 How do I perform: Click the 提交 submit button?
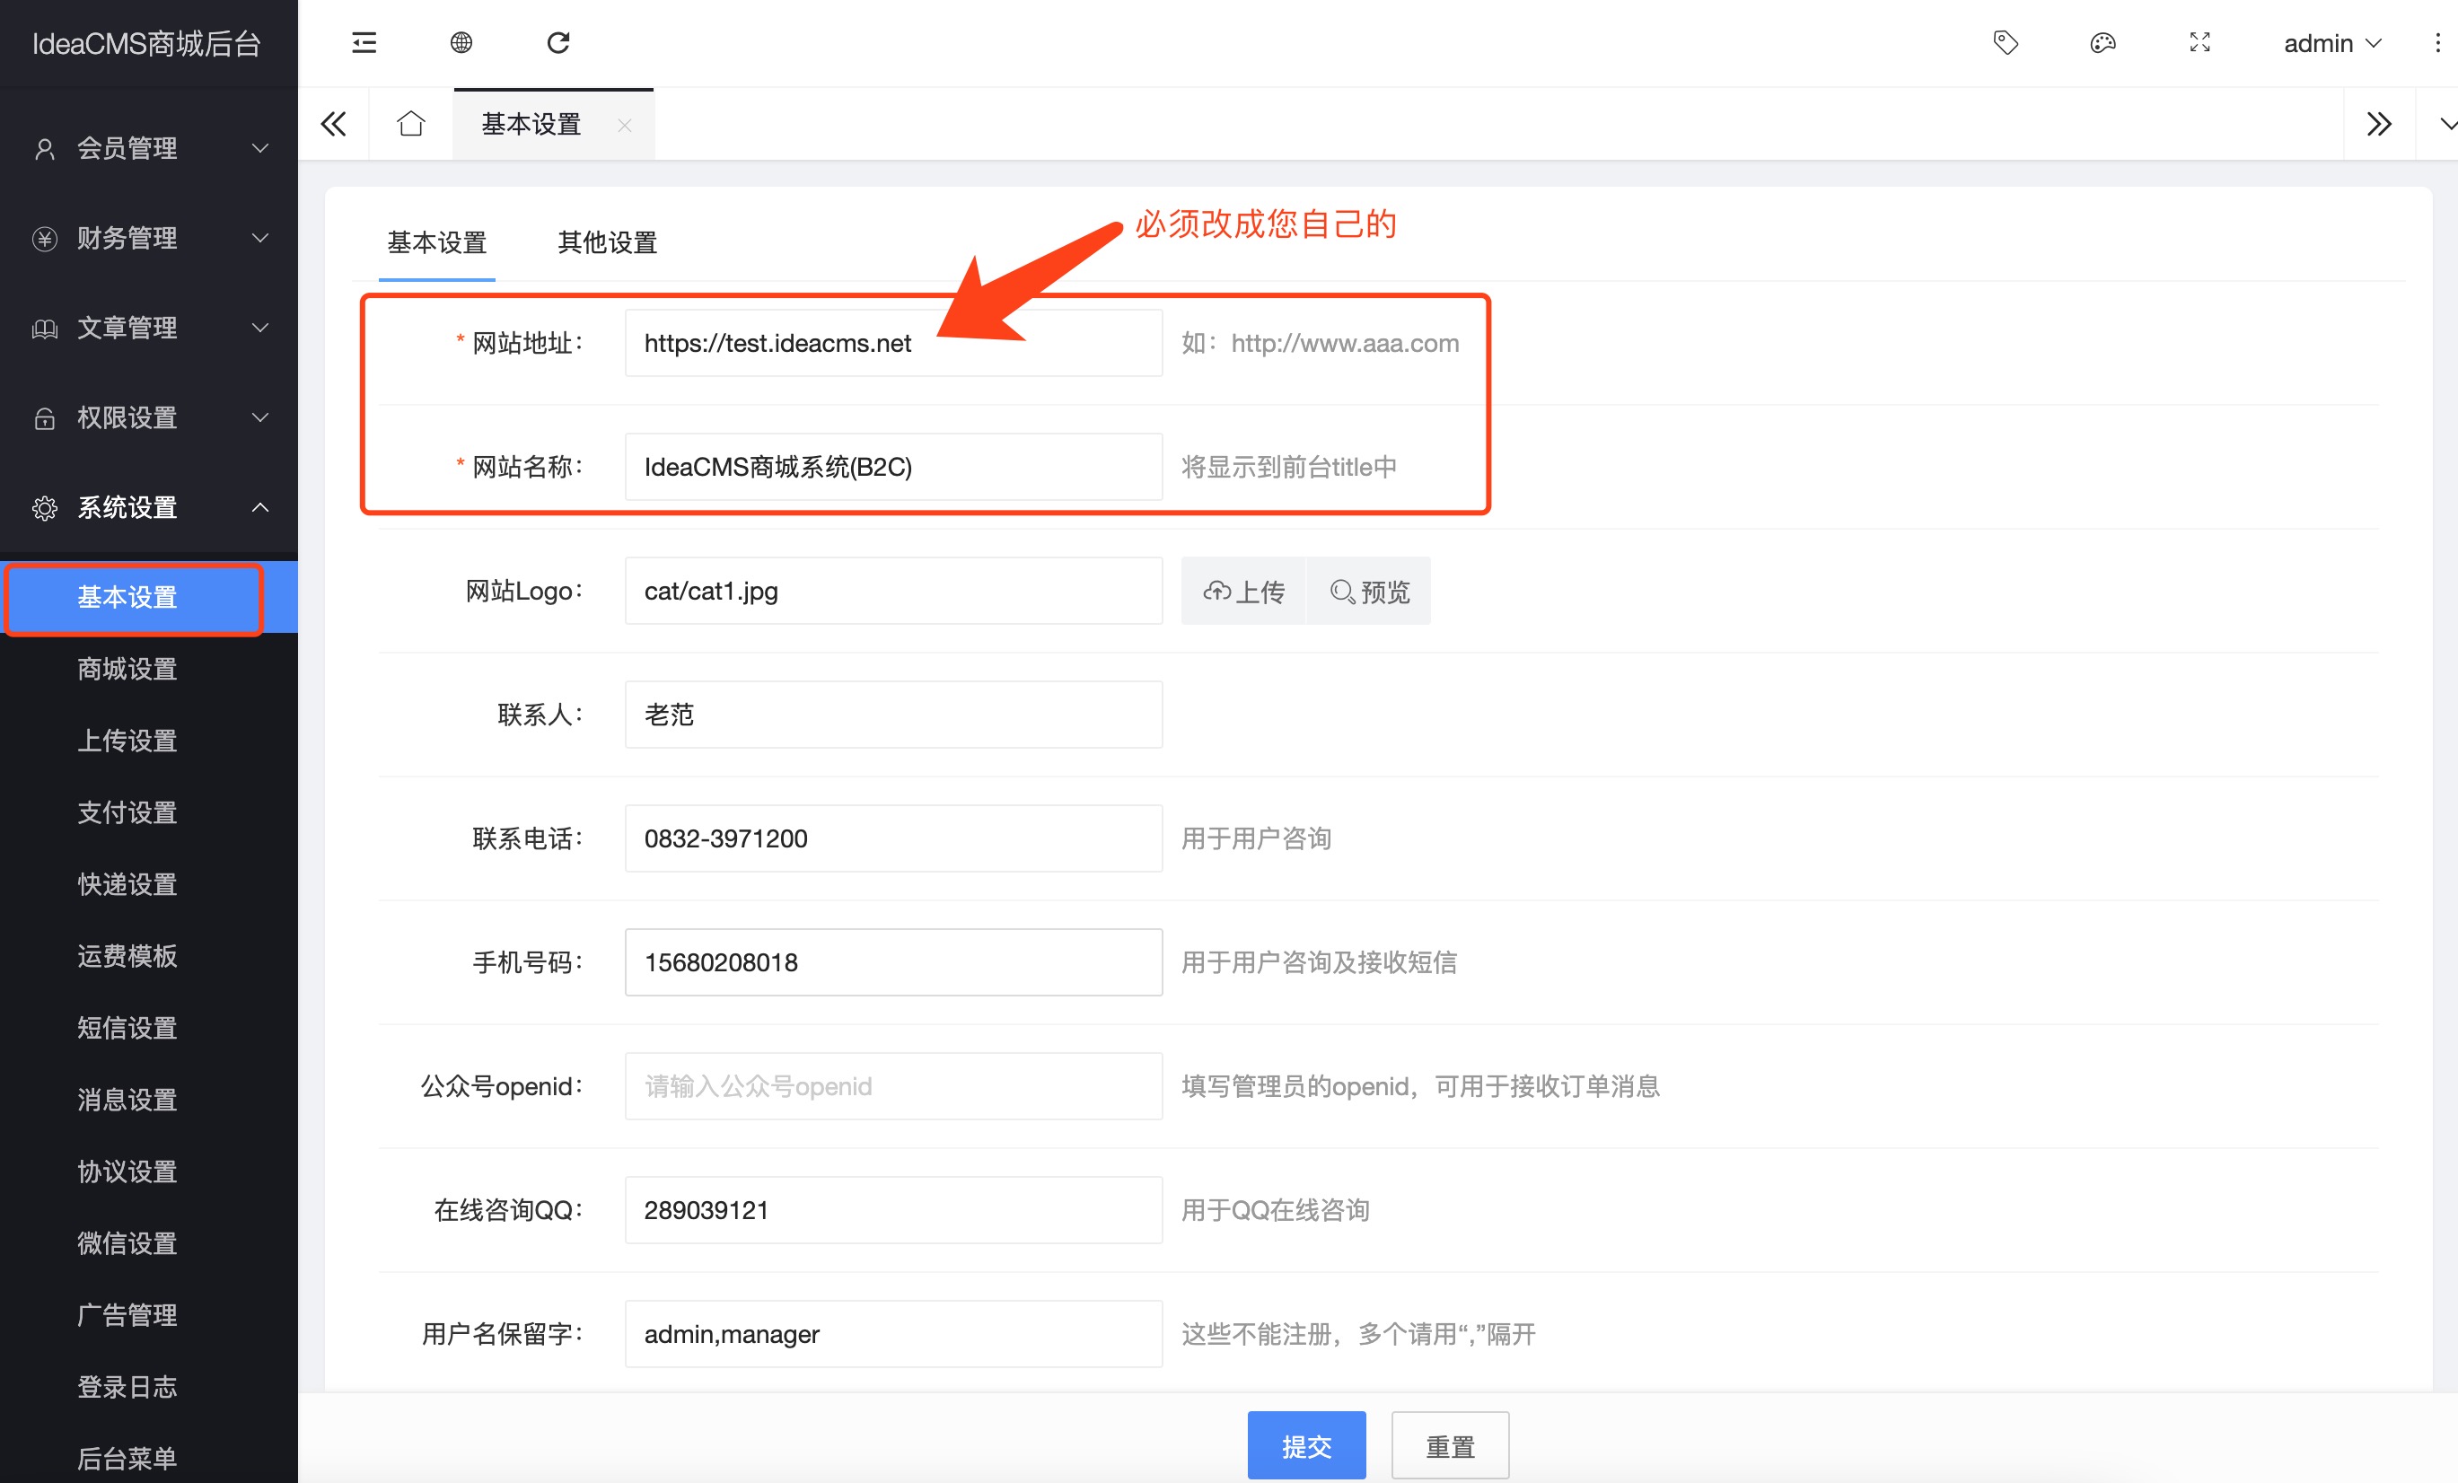click(x=1306, y=1445)
